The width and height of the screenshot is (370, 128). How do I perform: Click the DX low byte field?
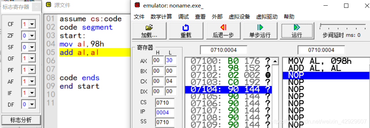170,91
